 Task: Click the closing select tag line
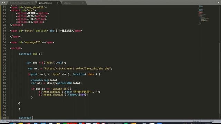point(17,25)
